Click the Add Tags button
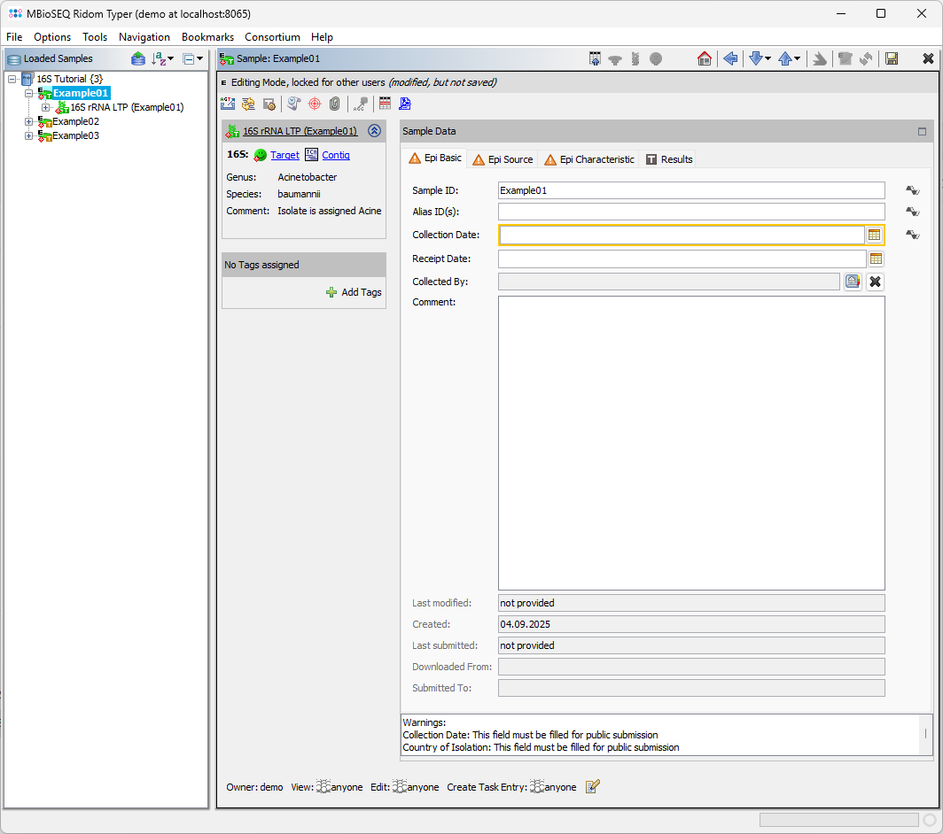This screenshot has height=834, width=943. (x=354, y=292)
